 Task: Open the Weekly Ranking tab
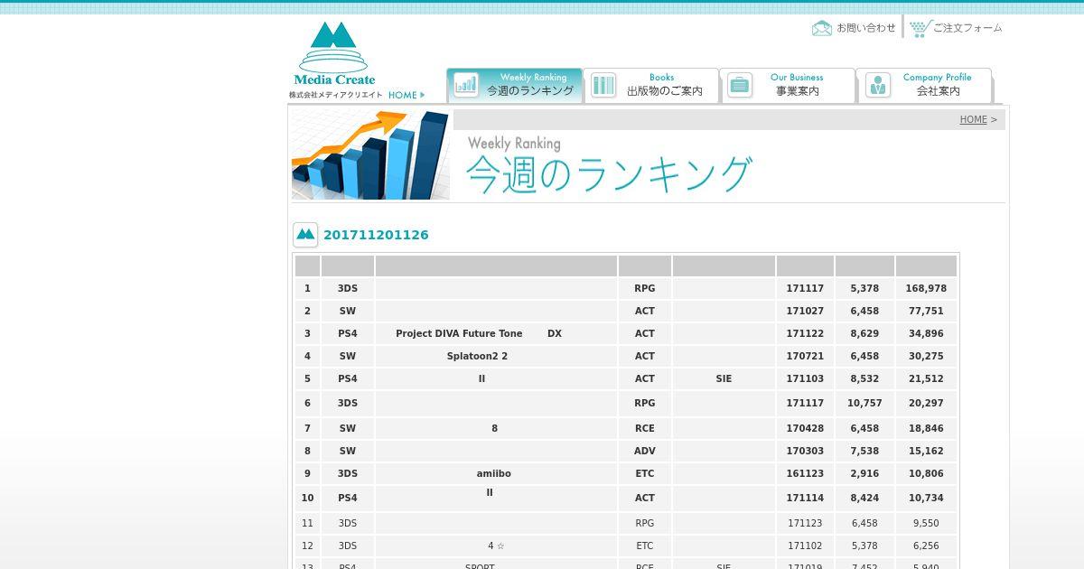point(515,86)
